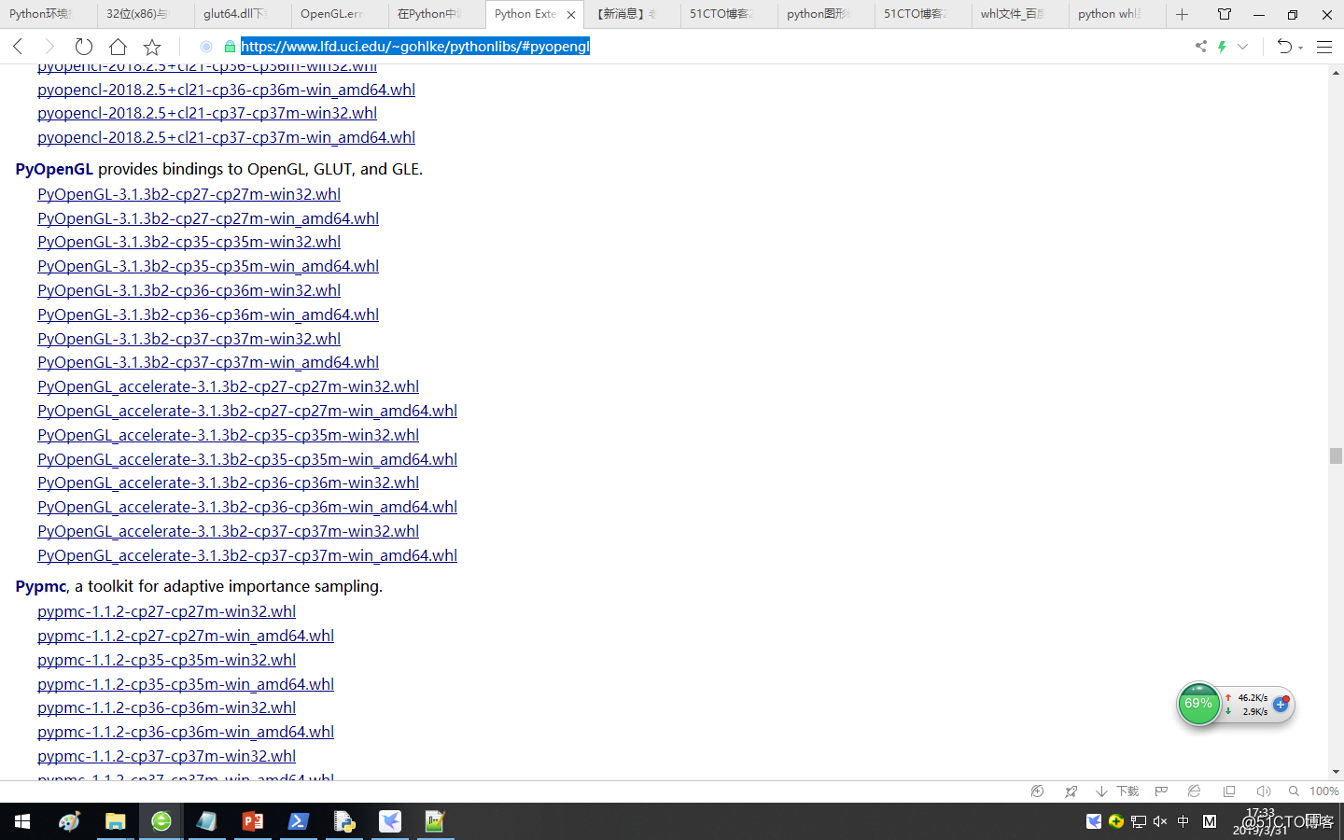Go back with the browser back arrow
Screen dimensions: 1344x840
pyautogui.click(x=18, y=47)
